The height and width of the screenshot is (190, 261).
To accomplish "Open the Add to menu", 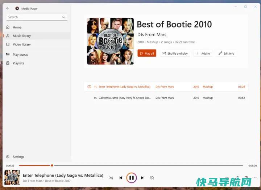I will pyautogui.click(x=203, y=53).
